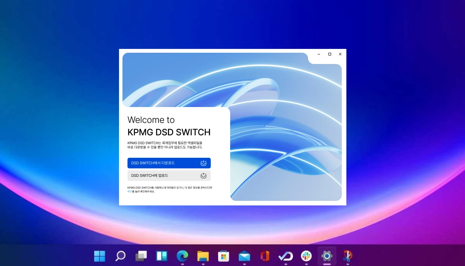This screenshot has height=266, width=465.
Task: Open the Windows Start menu
Action: [100, 256]
